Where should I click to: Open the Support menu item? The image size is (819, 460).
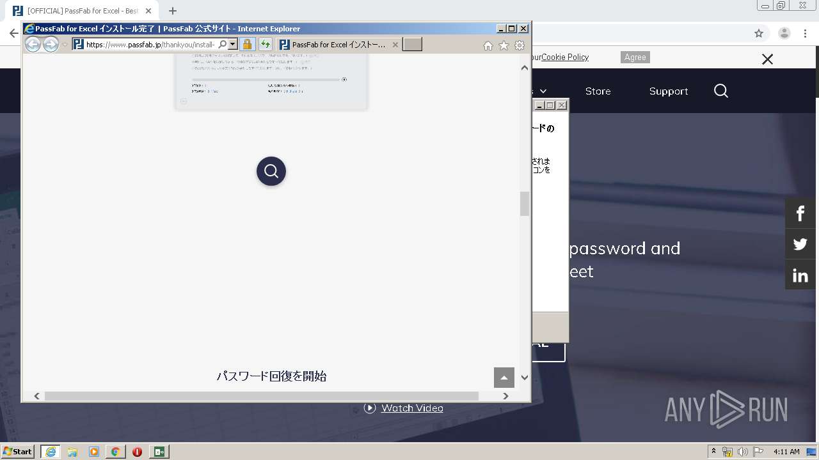point(669,91)
